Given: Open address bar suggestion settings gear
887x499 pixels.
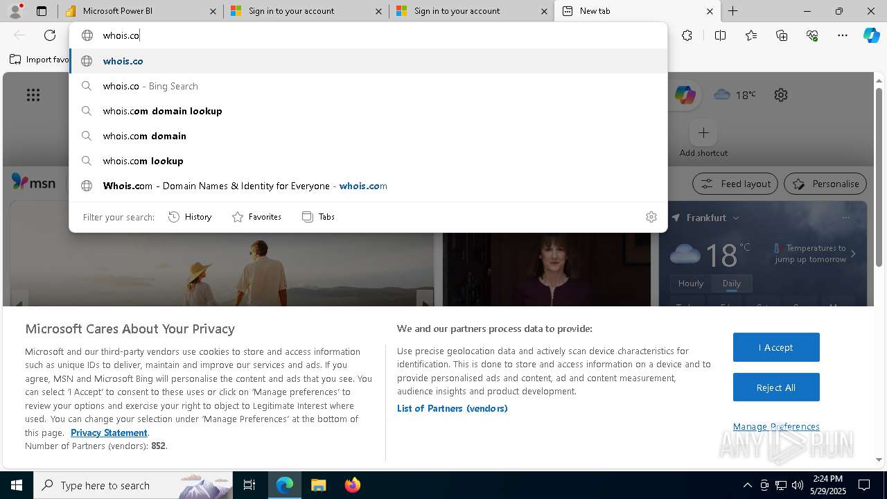Looking at the screenshot, I should (x=651, y=217).
